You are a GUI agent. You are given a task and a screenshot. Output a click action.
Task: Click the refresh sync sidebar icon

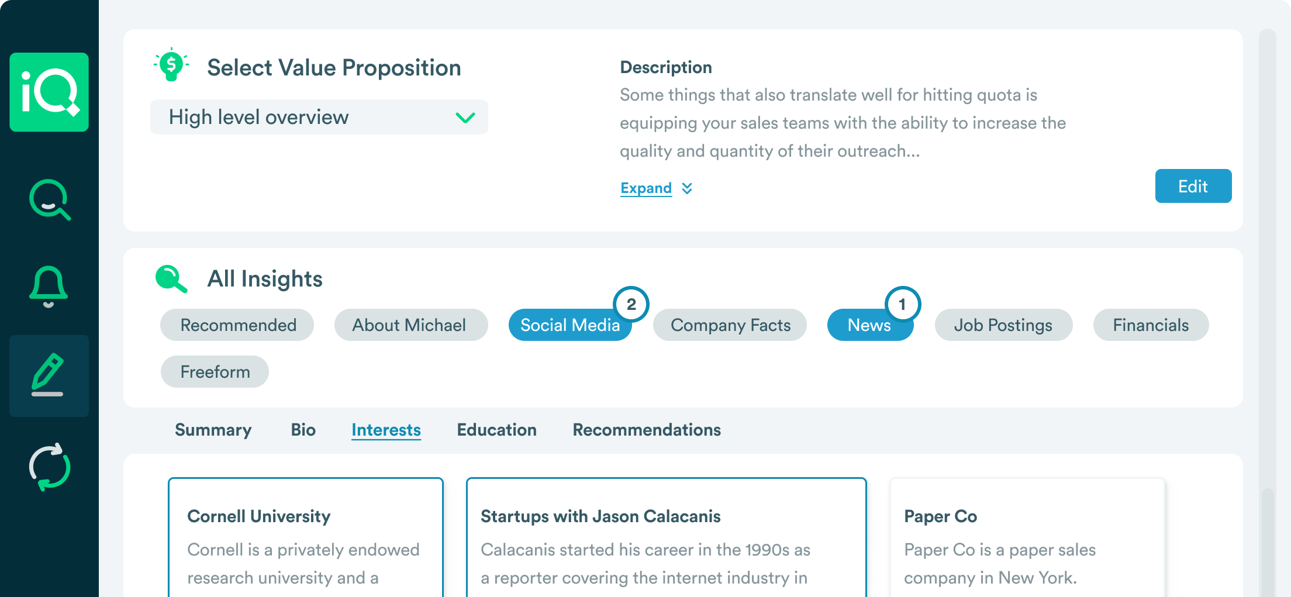click(x=50, y=467)
